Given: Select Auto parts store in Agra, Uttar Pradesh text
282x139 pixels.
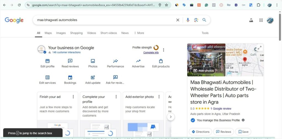Looking at the screenshot, I should [x=215, y=114].
